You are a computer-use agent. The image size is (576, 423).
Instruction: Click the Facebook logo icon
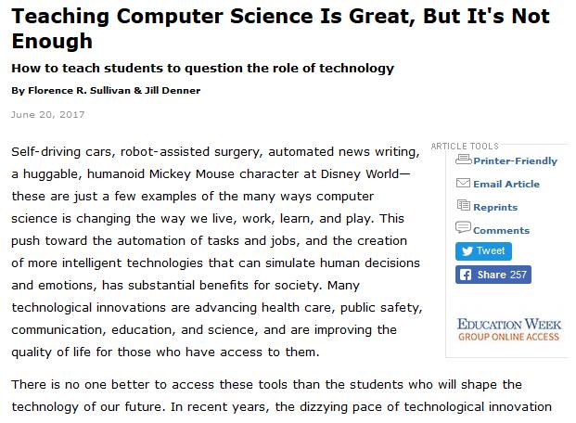coord(466,275)
